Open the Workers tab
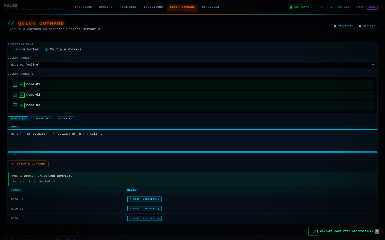Screen dimensions: 385x240 [106, 7]
